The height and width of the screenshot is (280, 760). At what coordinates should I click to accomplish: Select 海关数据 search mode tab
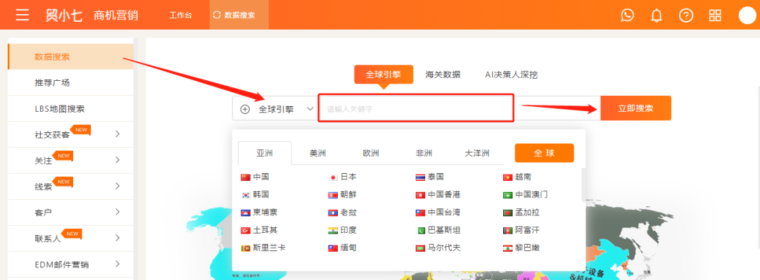click(x=443, y=75)
